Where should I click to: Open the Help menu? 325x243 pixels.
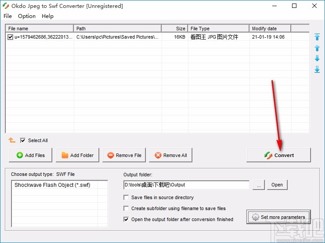[x=47, y=16]
